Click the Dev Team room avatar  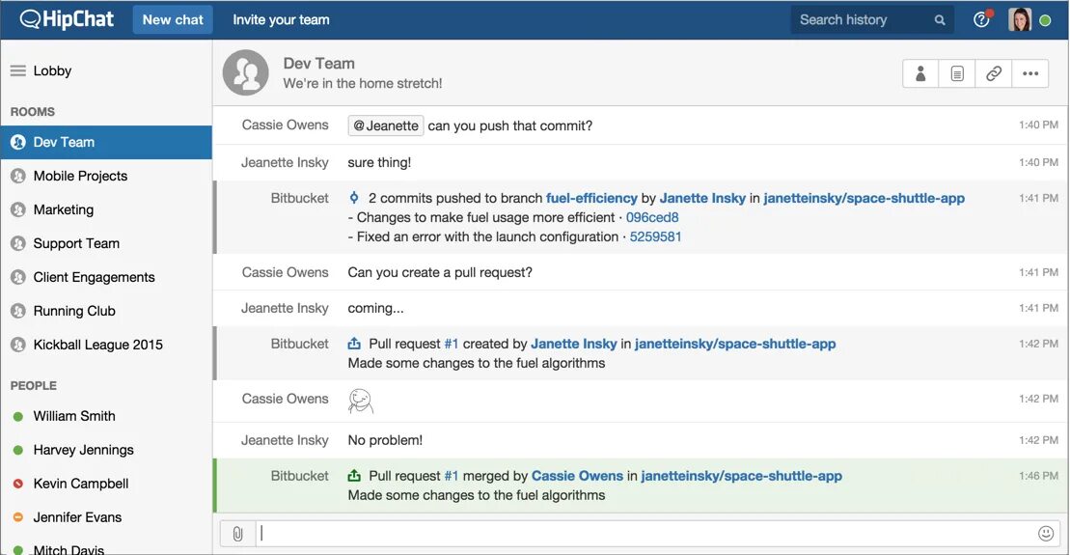(246, 72)
